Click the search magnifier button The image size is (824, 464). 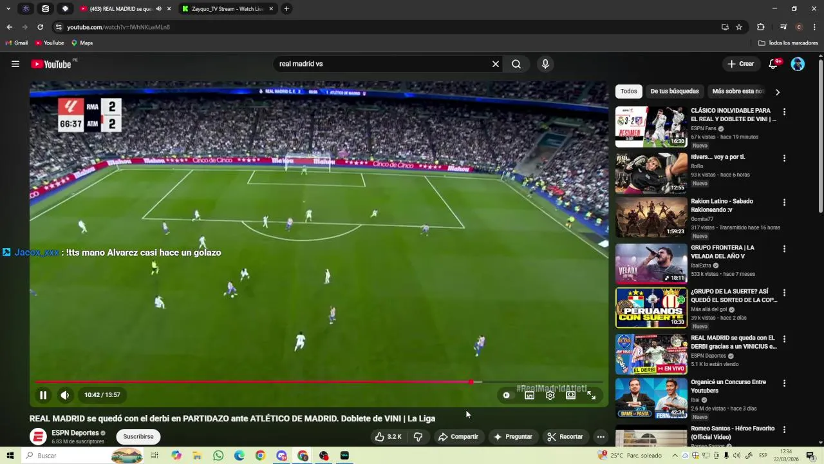coord(516,64)
